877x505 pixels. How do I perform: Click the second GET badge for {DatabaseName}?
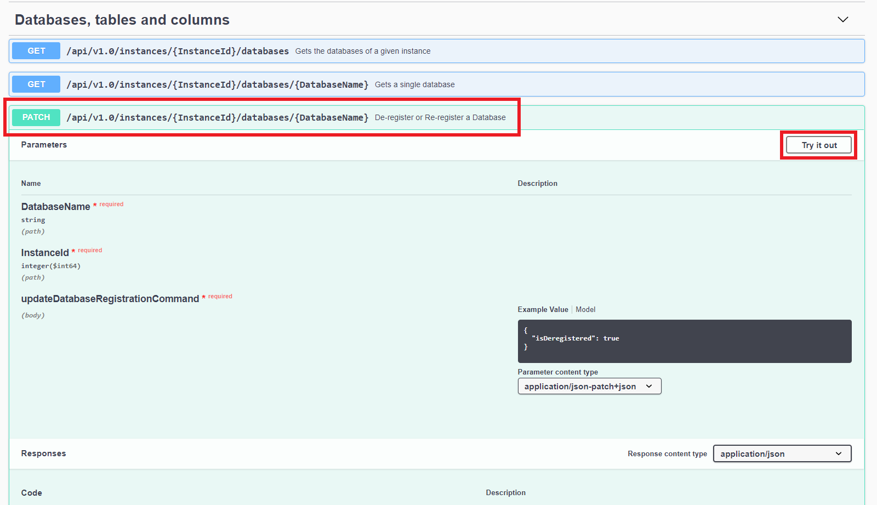36,84
